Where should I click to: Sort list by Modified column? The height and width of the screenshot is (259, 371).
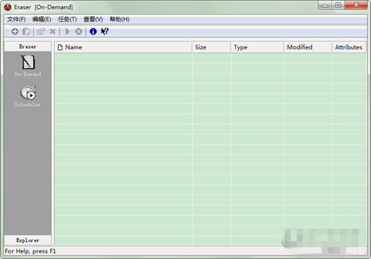[x=307, y=47]
